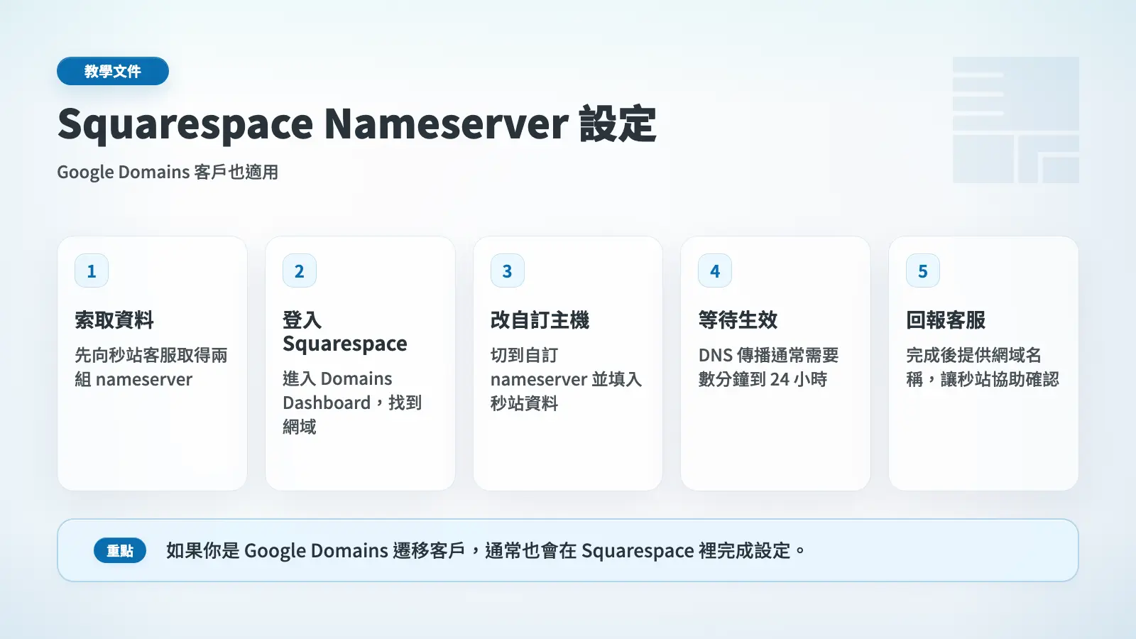Click the step 2 number badge
Image resolution: width=1136 pixels, height=639 pixels.
(x=300, y=271)
